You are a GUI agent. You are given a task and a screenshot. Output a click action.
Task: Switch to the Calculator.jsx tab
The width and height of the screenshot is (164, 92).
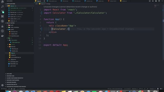point(52,1)
